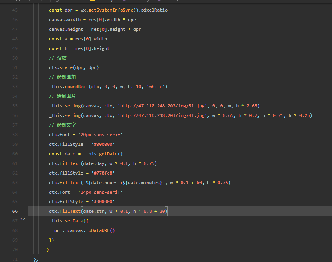The width and height of the screenshot is (332, 262).
Task: Click the '#778fc8' color string
Action: coord(103,173)
